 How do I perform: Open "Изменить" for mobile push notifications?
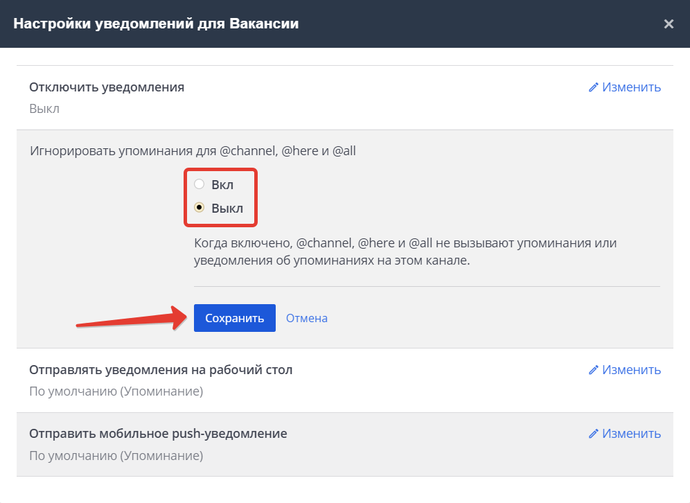[630, 433]
